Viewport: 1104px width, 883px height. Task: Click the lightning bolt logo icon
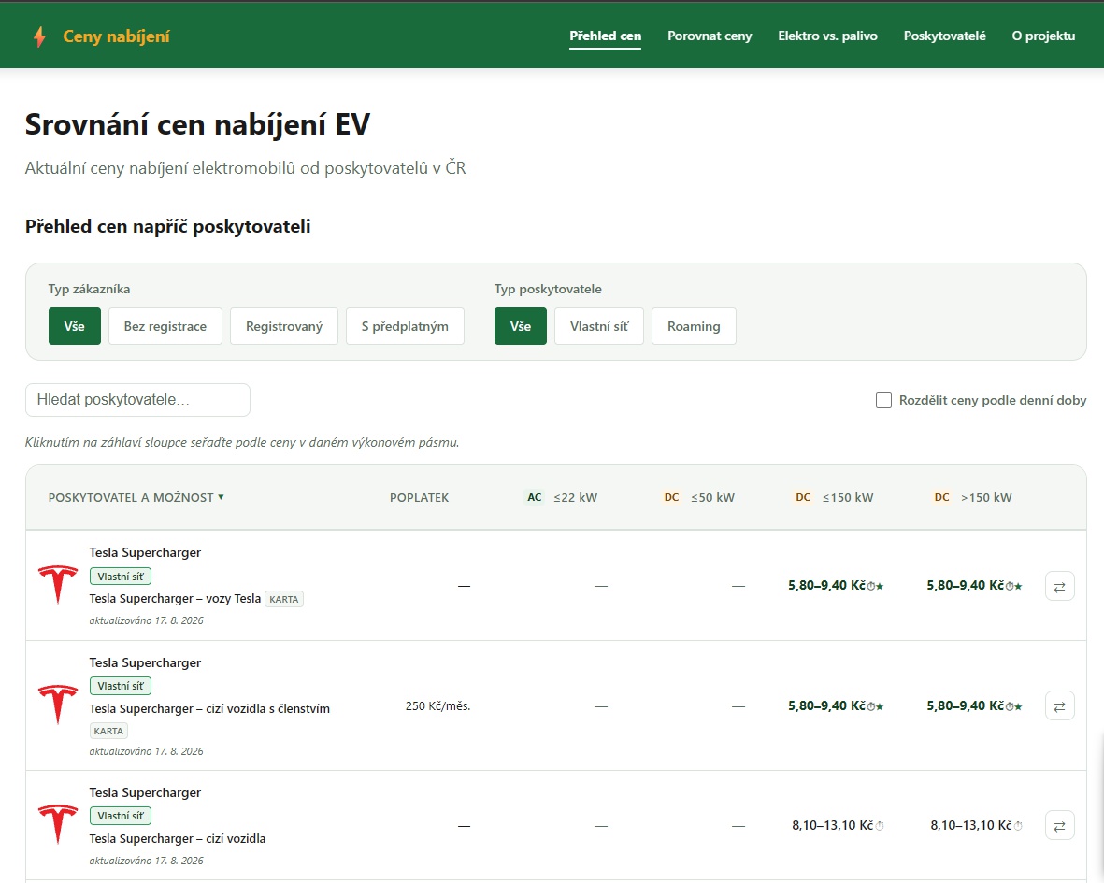point(40,36)
